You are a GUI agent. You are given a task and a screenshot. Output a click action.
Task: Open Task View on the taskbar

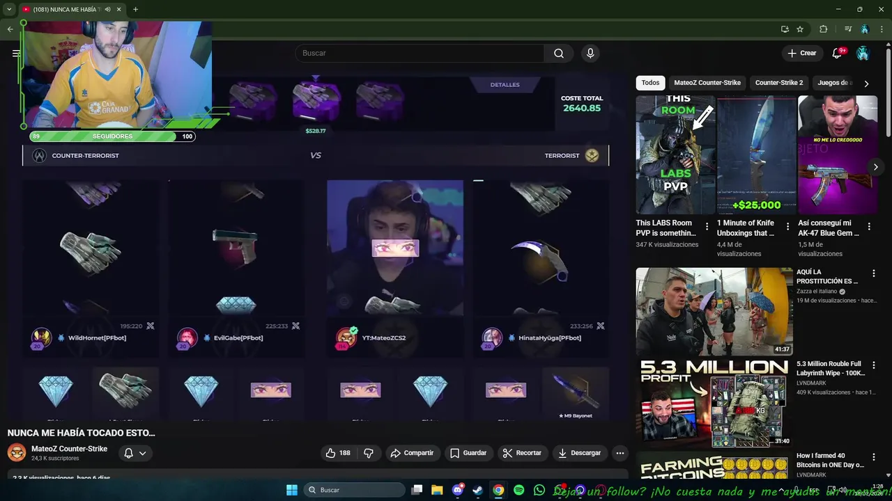click(417, 490)
